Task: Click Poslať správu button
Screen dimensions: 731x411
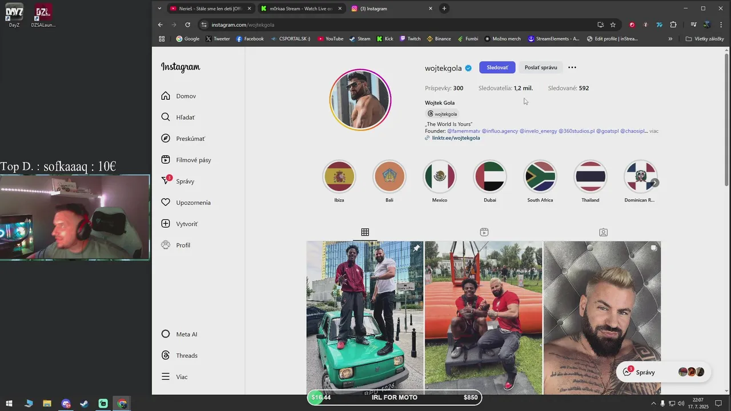Action: [541, 67]
